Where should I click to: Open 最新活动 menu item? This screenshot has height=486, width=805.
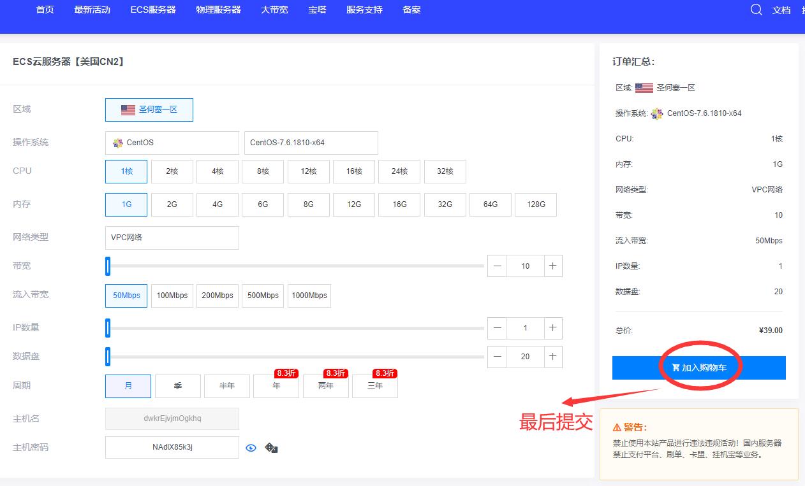click(92, 10)
